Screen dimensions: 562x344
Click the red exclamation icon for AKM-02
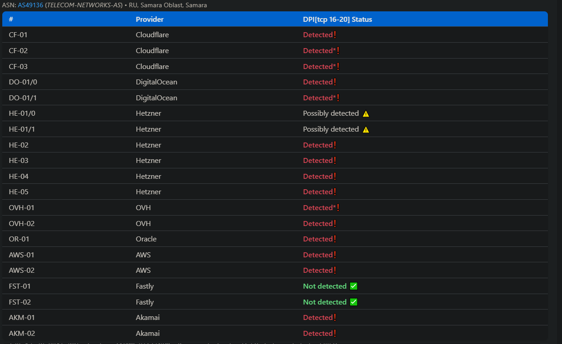[x=335, y=334]
